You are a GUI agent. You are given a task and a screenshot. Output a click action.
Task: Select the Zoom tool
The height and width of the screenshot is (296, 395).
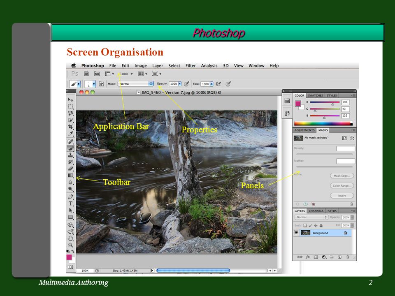70,245
